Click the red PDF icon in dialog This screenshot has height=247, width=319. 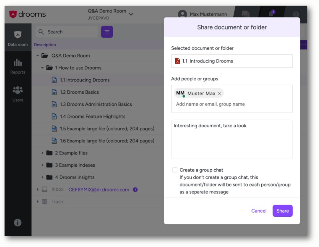(177, 61)
